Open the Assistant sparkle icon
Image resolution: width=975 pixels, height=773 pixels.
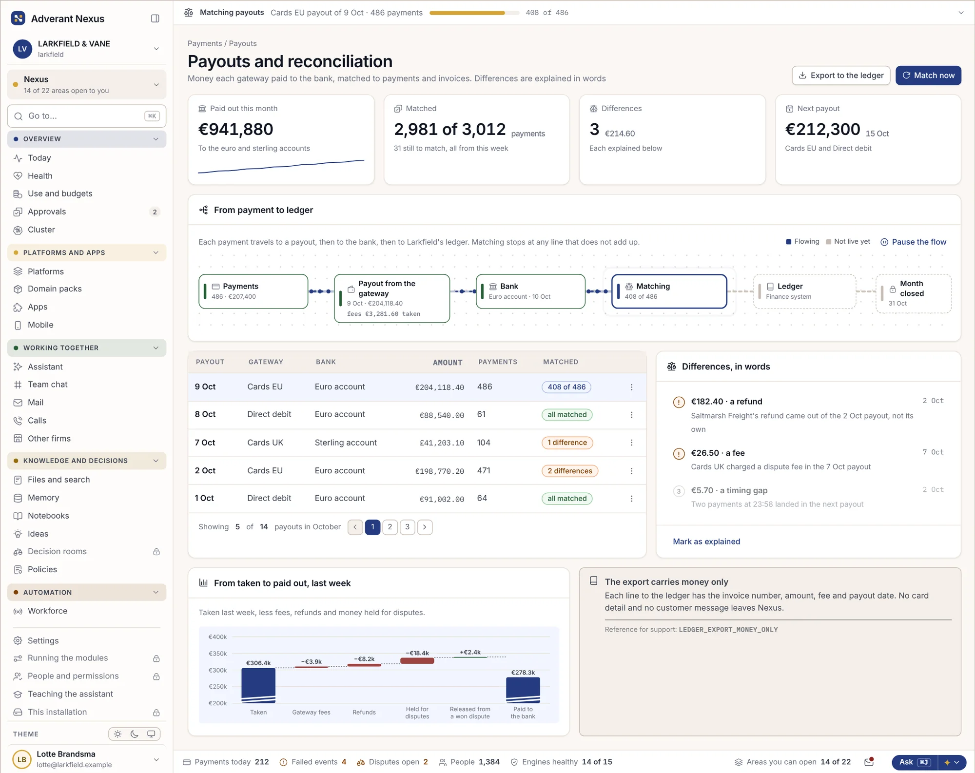pyautogui.click(x=18, y=367)
